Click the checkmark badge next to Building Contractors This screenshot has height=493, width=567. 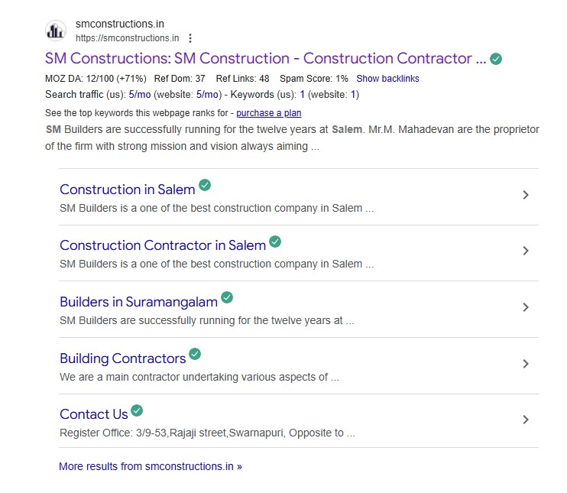(195, 354)
